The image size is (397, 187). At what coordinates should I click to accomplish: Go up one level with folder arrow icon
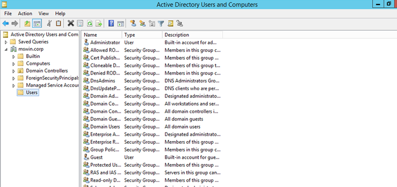[x=27, y=24]
